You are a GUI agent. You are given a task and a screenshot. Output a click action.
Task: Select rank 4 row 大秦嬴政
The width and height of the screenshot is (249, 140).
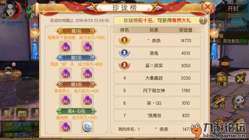coord(157,78)
